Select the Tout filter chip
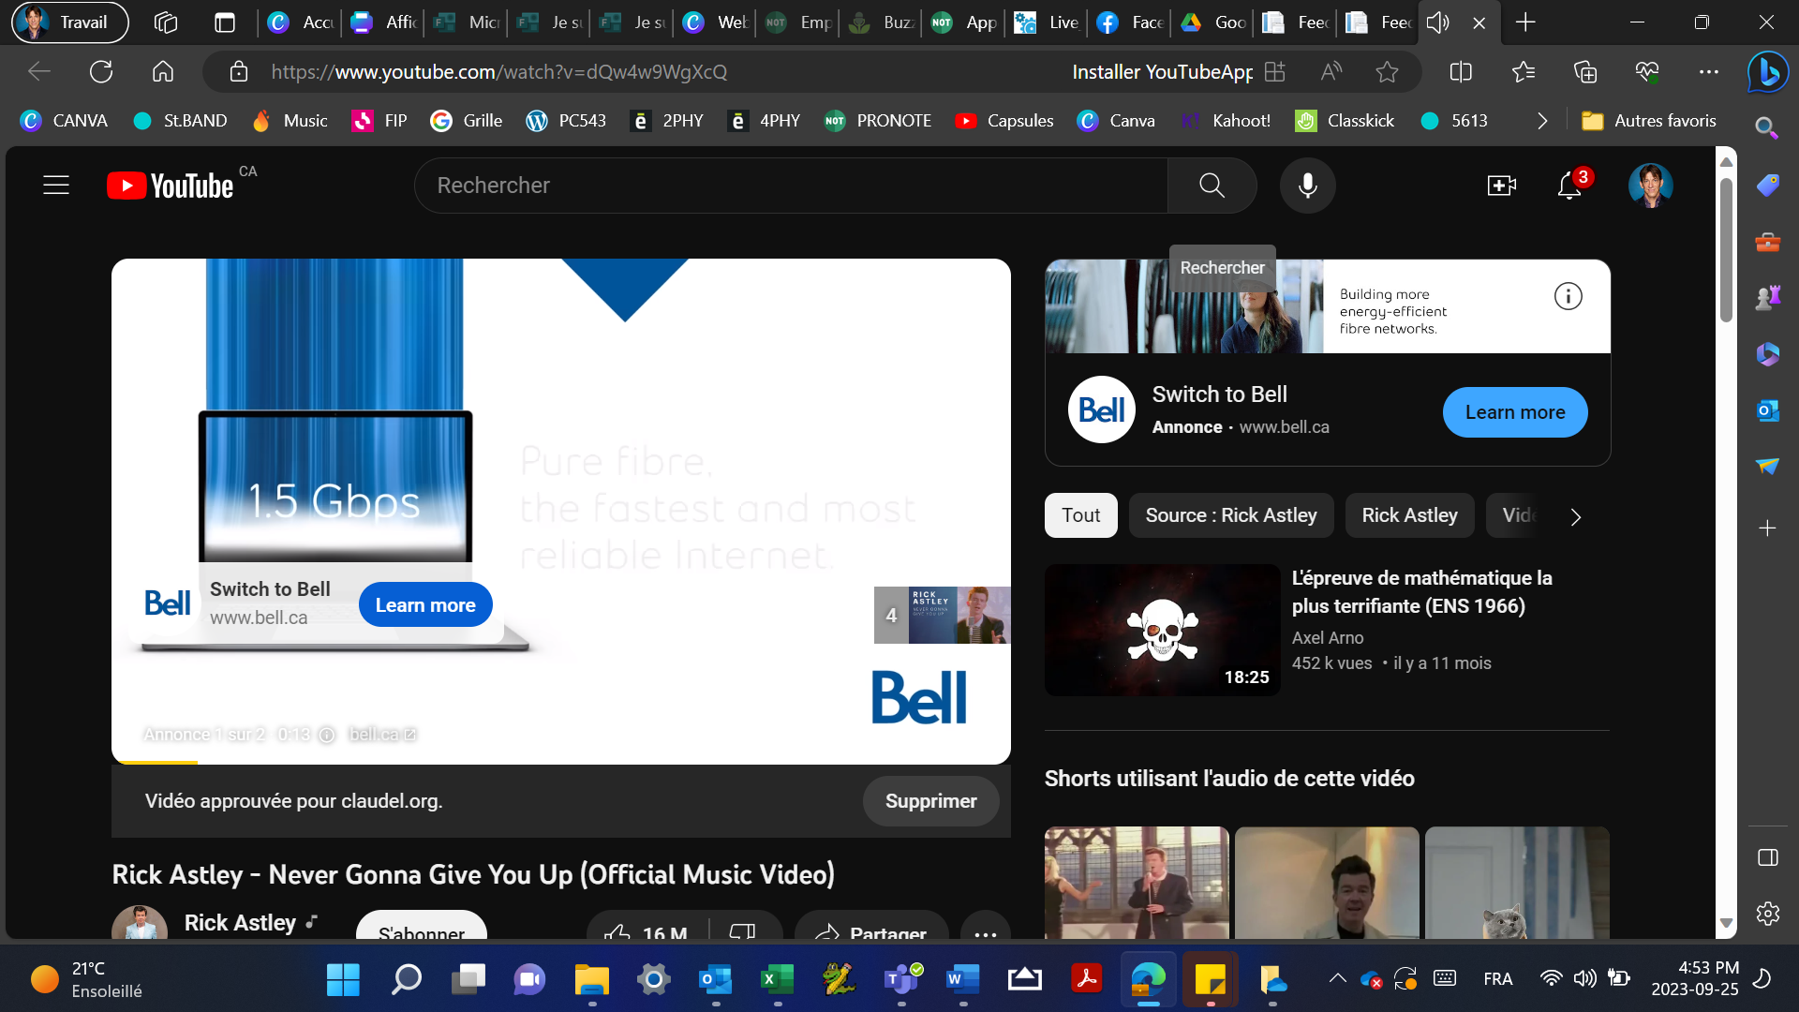 [1080, 515]
